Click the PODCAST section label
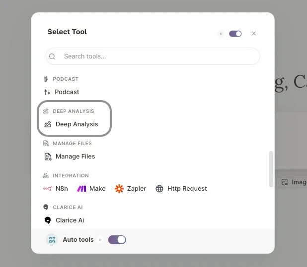 [66, 79]
